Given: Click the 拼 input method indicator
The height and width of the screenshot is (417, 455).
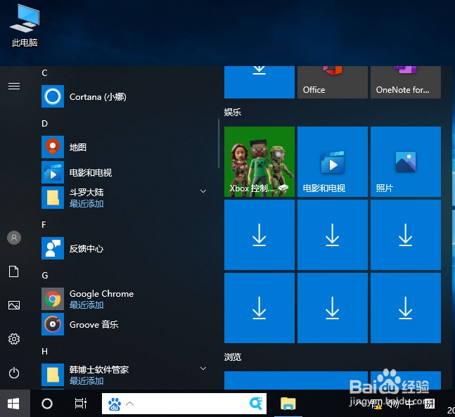Looking at the screenshot, I should click(x=430, y=404).
